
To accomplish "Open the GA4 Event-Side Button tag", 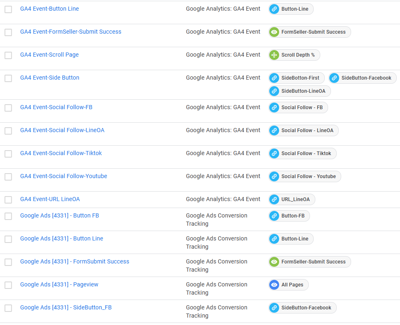I will tap(50, 78).
